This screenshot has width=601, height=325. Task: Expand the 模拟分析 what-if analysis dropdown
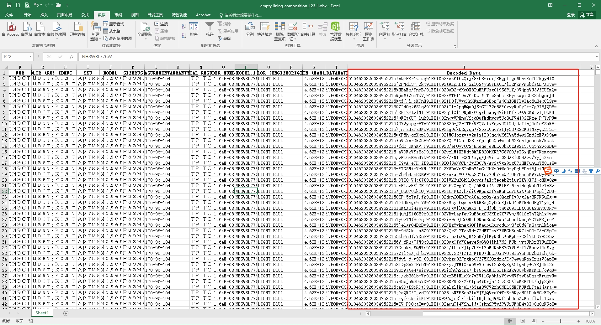354,39
